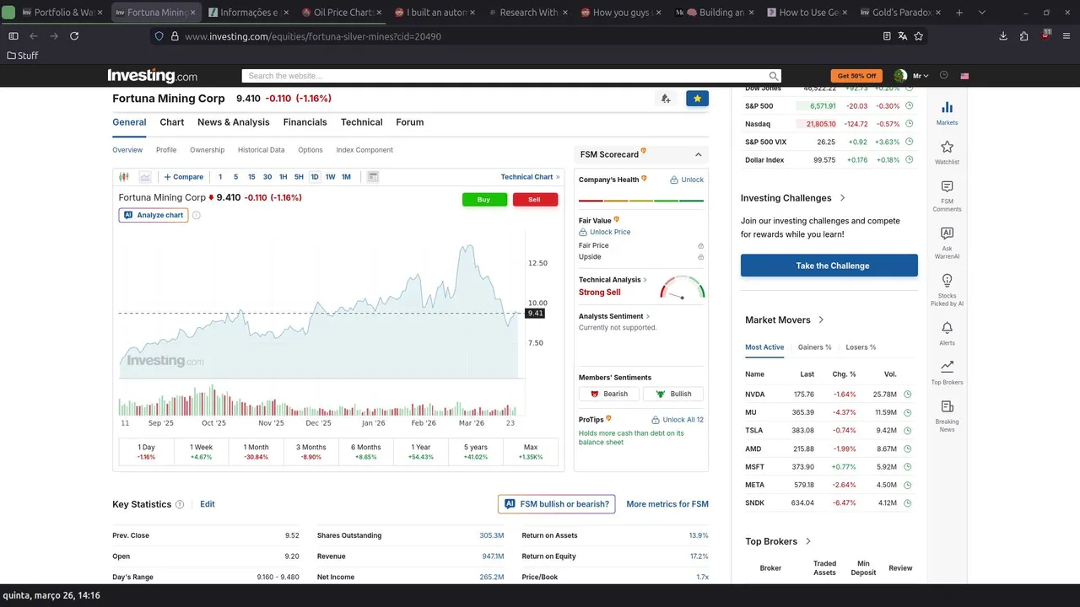Switch Market Movers to Gainers % tab

[x=815, y=347]
